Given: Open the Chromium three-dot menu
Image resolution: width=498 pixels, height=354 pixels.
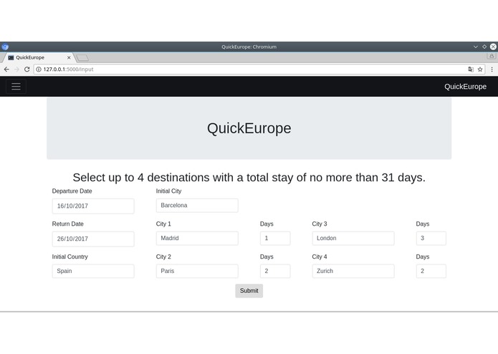Looking at the screenshot, I should click(x=492, y=70).
